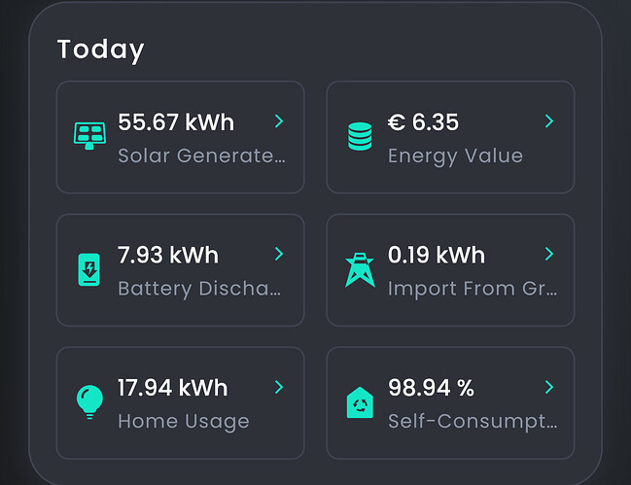Expand Solar Generated chevron arrow
Image resolution: width=631 pixels, height=485 pixels.
click(279, 121)
